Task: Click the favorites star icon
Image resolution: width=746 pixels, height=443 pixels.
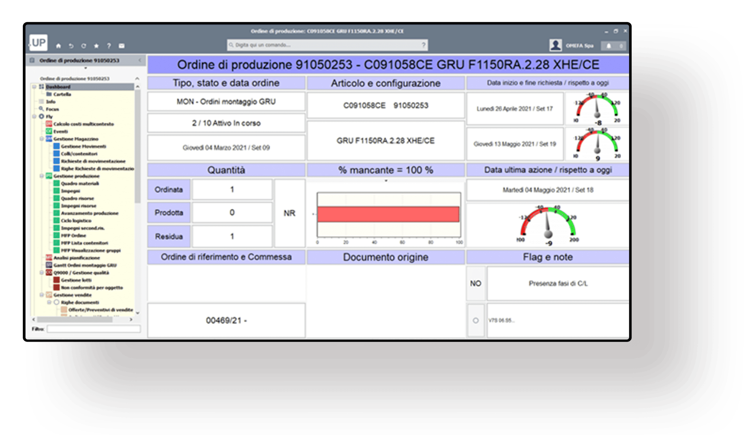Action: (96, 46)
